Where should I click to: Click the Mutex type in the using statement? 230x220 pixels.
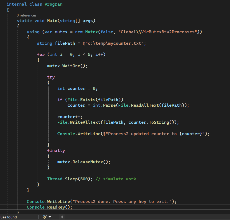pos(91,32)
